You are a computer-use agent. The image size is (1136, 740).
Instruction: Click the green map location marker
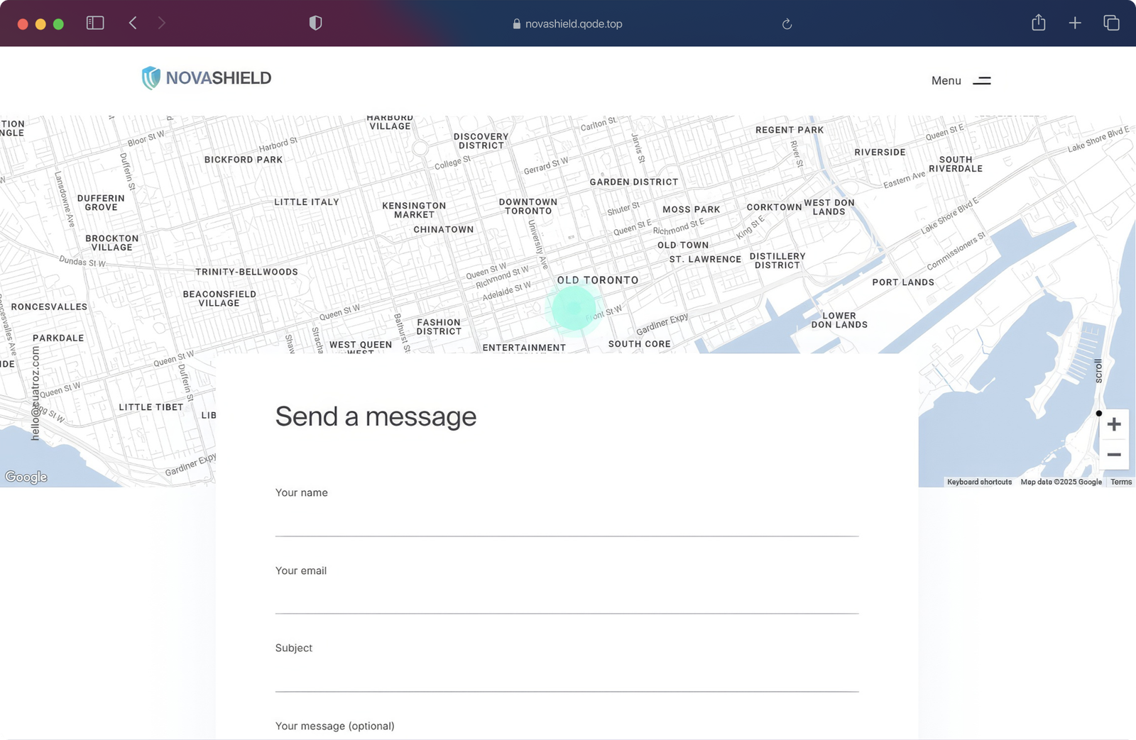[x=573, y=308]
